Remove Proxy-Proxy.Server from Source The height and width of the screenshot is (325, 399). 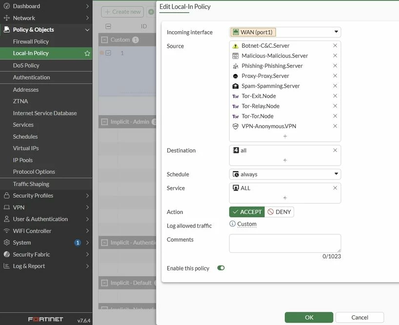coord(335,76)
